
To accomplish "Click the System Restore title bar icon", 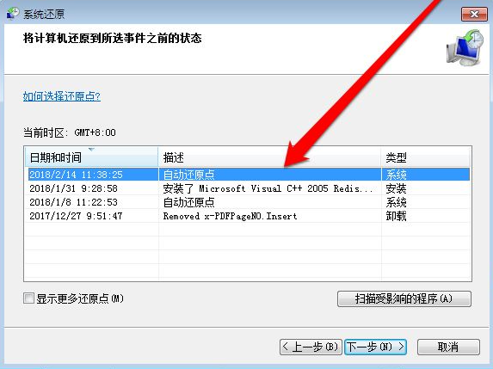I will point(13,14).
